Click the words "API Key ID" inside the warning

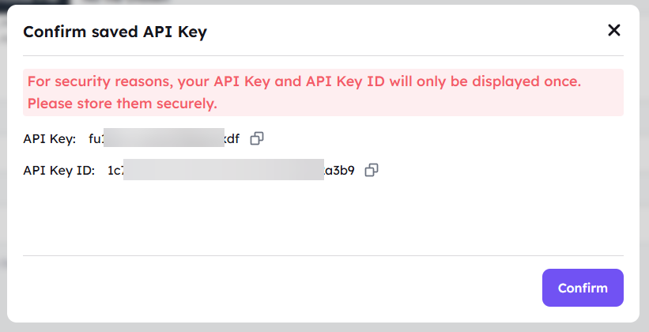[x=346, y=81]
